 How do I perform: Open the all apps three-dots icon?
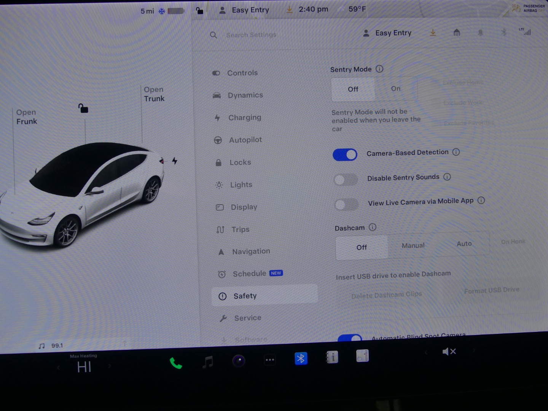270,360
